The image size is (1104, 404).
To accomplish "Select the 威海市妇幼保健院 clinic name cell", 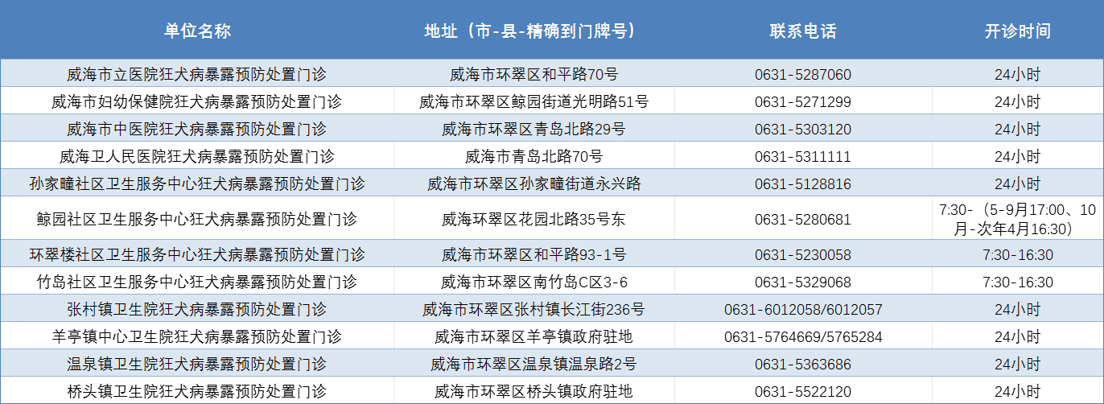I will tap(197, 102).
